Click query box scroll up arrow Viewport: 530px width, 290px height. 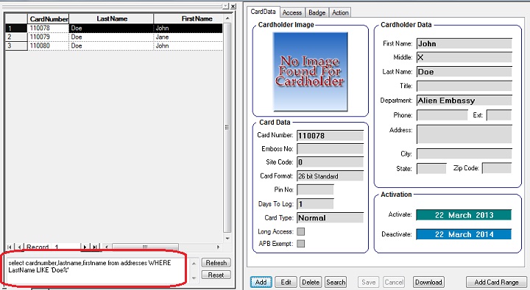pos(194,264)
